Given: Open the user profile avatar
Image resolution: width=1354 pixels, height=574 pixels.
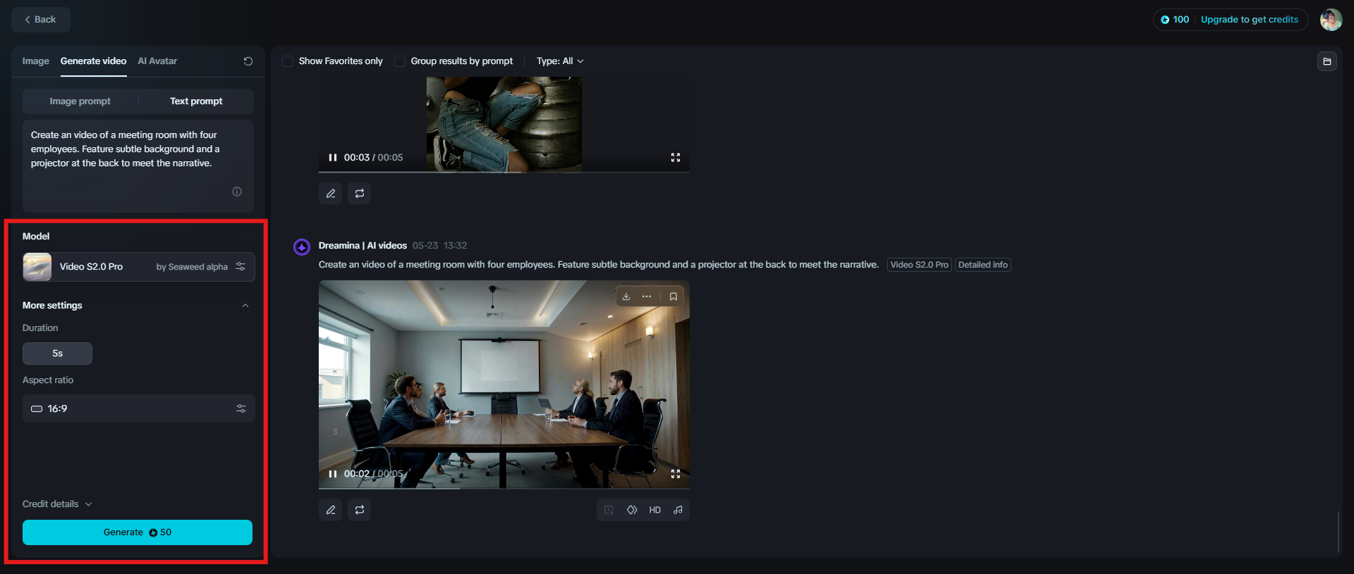Looking at the screenshot, I should tap(1331, 20).
